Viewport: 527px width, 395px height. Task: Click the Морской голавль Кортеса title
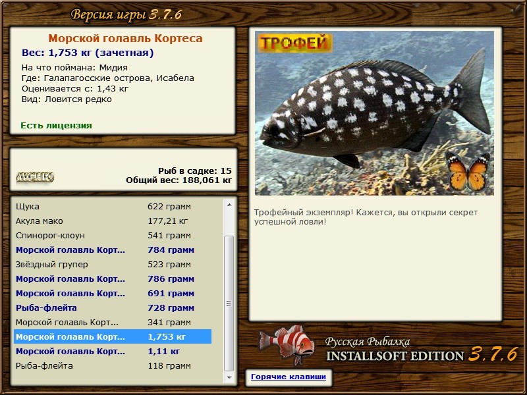(125, 38)
